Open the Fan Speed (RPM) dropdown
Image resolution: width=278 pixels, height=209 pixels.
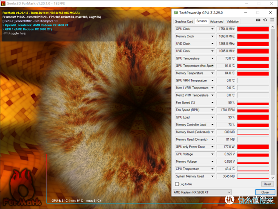212,110
